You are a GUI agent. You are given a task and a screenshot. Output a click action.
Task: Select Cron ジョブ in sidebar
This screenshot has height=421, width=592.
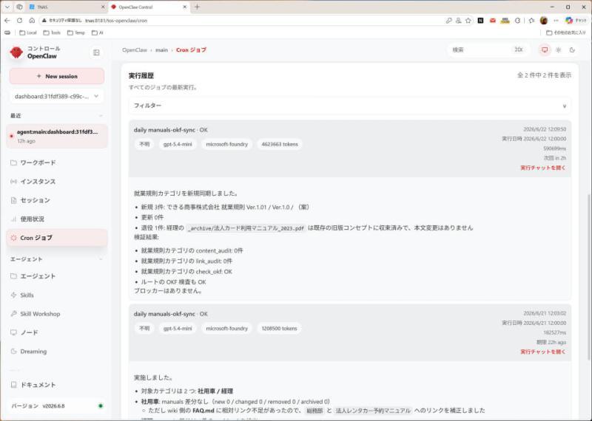[57, 238]
